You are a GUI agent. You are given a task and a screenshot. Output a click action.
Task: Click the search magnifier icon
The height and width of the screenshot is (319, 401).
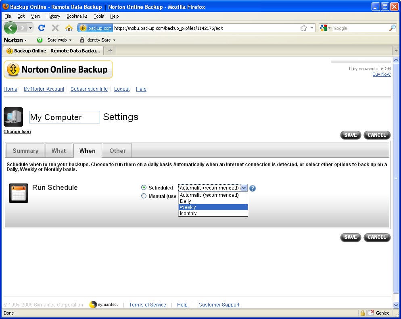[393, 28]
